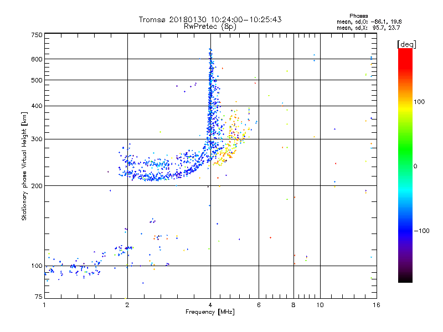Click the "RwPretec (8p)" subtitle
The height and width of the screenshot is (332, 443).
point(210,27)
